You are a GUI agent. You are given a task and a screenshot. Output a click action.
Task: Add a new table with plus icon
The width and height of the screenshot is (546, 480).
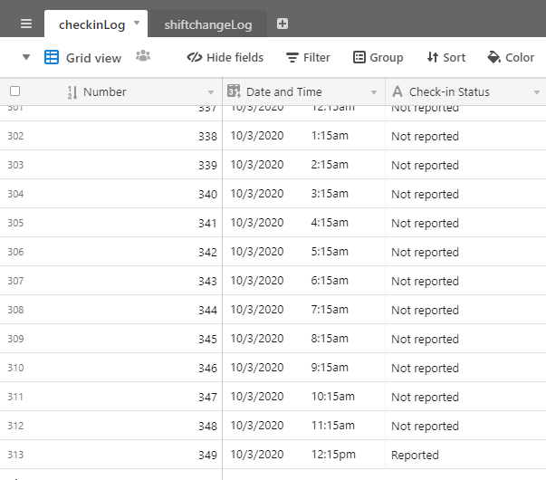[283, 24]
